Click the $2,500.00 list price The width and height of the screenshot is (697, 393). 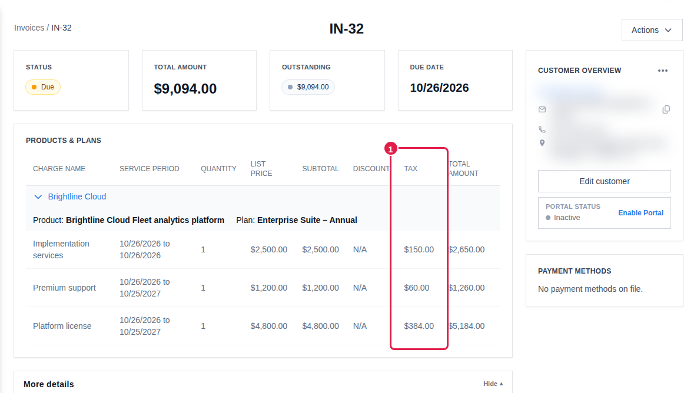269,249
